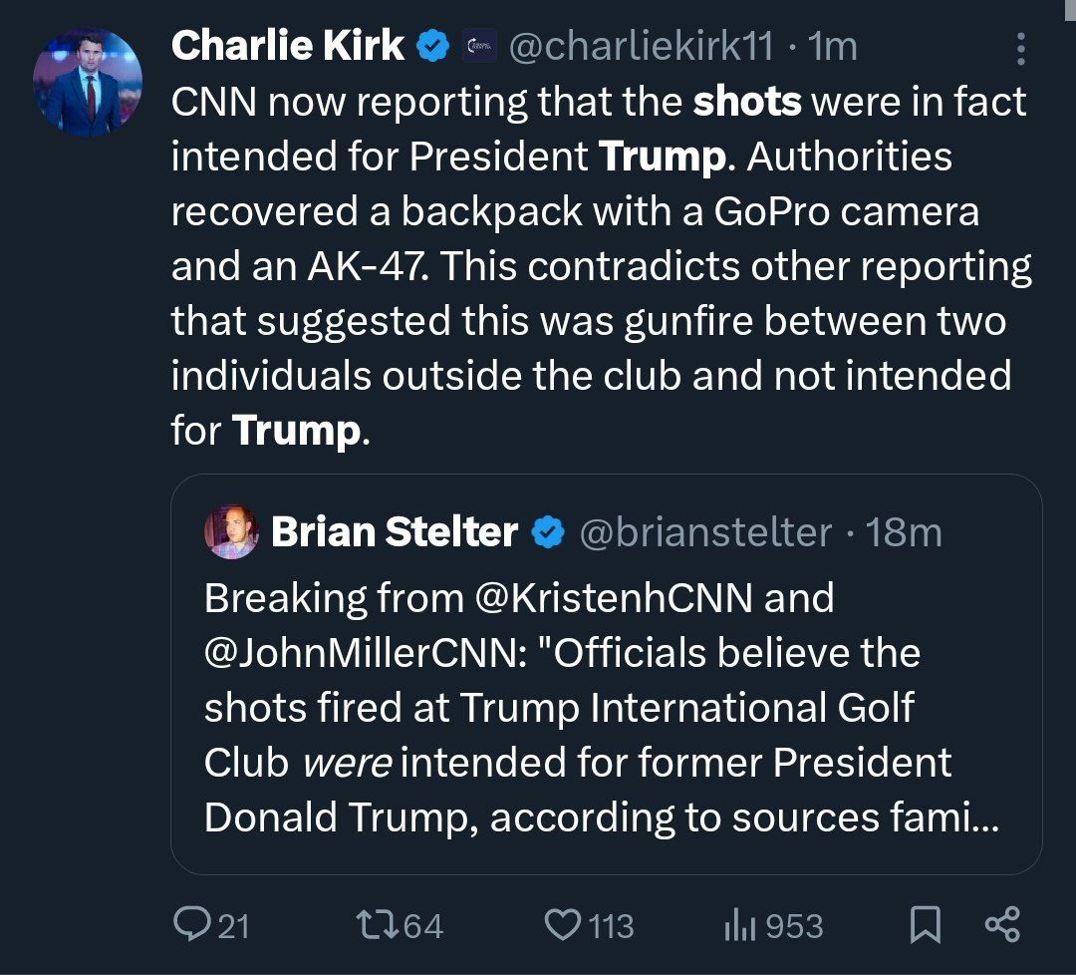The width and height of the screenshot is (1076, 975).
Task: Open Brian Stelter's small avatar
Action: [231, 532]
